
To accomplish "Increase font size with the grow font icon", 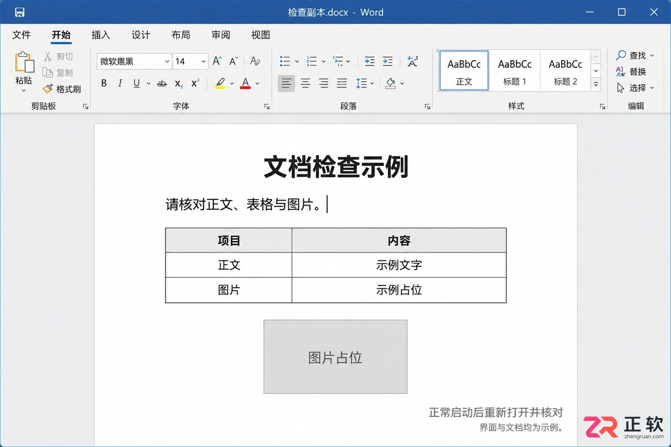I will (x=217, y=61).
